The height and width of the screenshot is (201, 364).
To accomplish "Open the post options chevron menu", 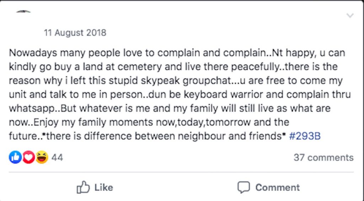I will click(x=350, y=16).
